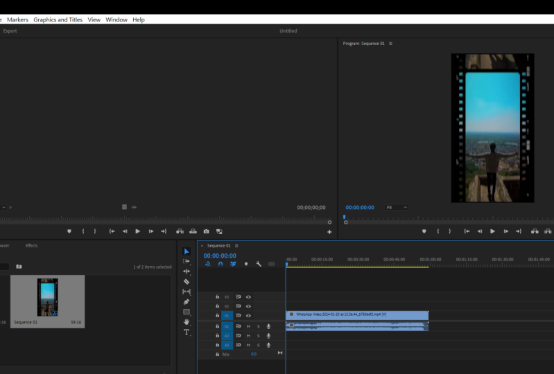Switch to the Export workspace tab

tap(10, 30)
